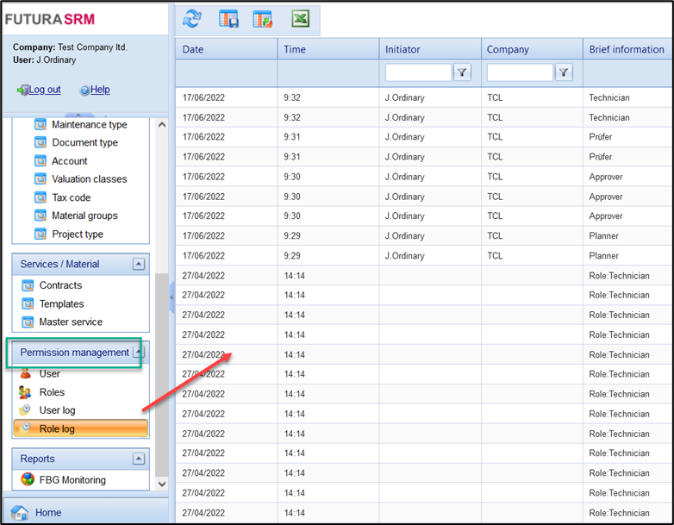Open FBG Monitoring report
The width and height of the screenshot is (674, 525).
tap(72, 480)
